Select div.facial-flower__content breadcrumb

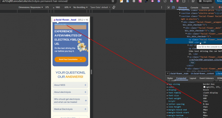tap(202, 73)
